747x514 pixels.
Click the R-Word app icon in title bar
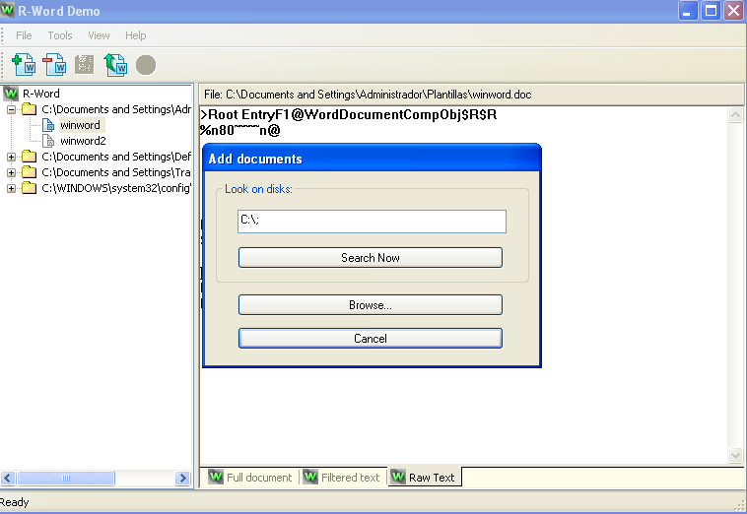7,11
